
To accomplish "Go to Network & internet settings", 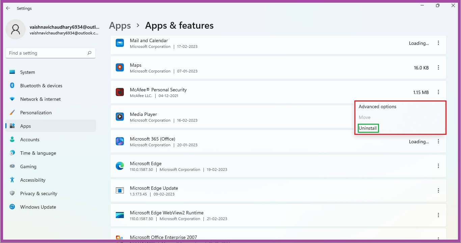I will (x=51, y=99).
